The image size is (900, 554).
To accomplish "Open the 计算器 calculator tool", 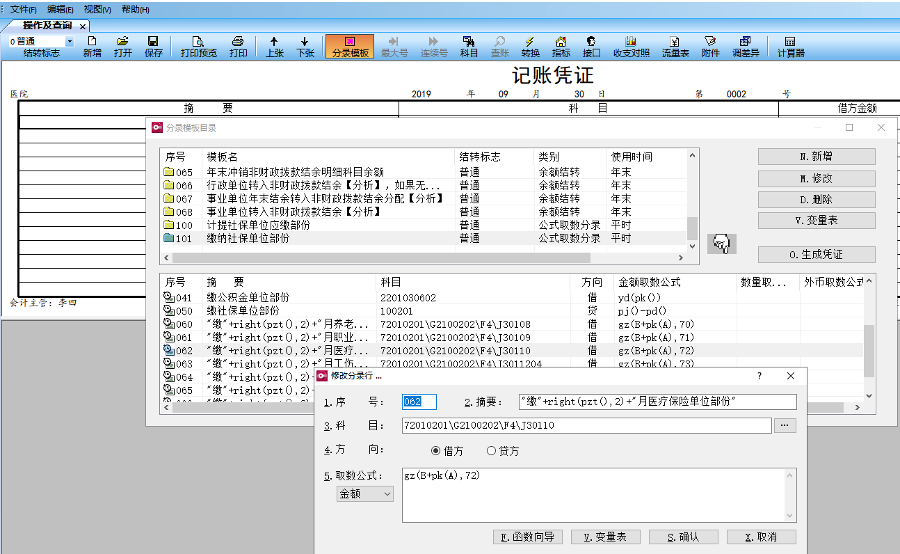I will click(790, 47).
